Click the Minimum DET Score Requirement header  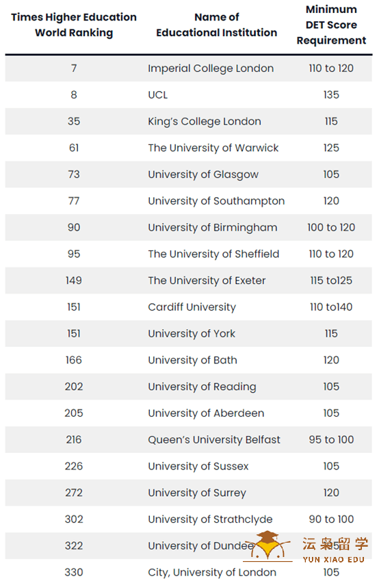pos(331,25)
